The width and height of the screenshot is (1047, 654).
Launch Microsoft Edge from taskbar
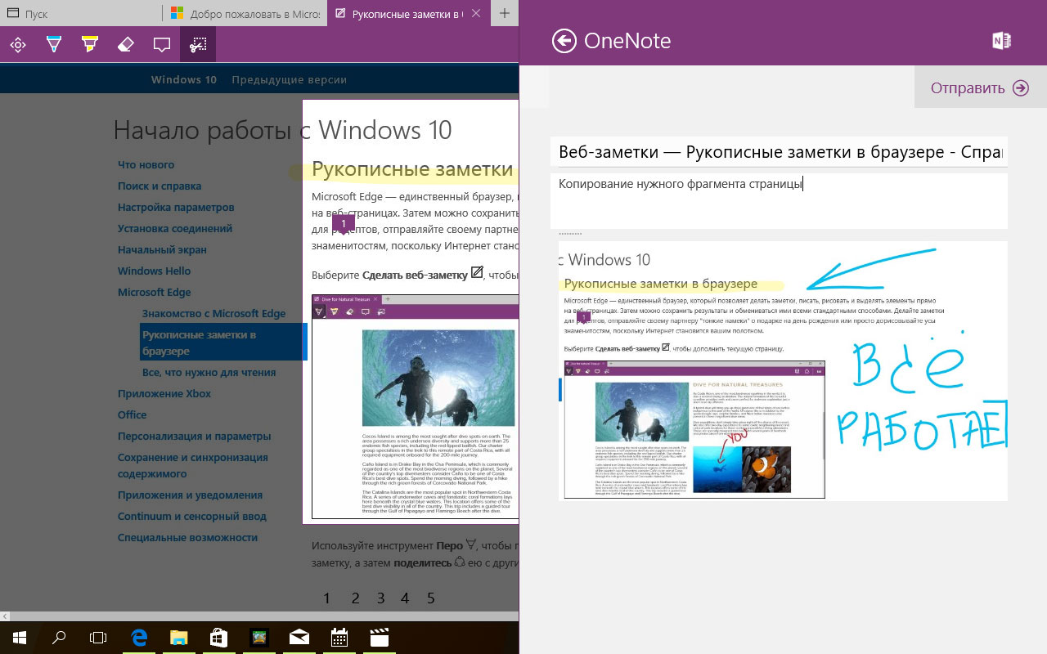(139, 638)
